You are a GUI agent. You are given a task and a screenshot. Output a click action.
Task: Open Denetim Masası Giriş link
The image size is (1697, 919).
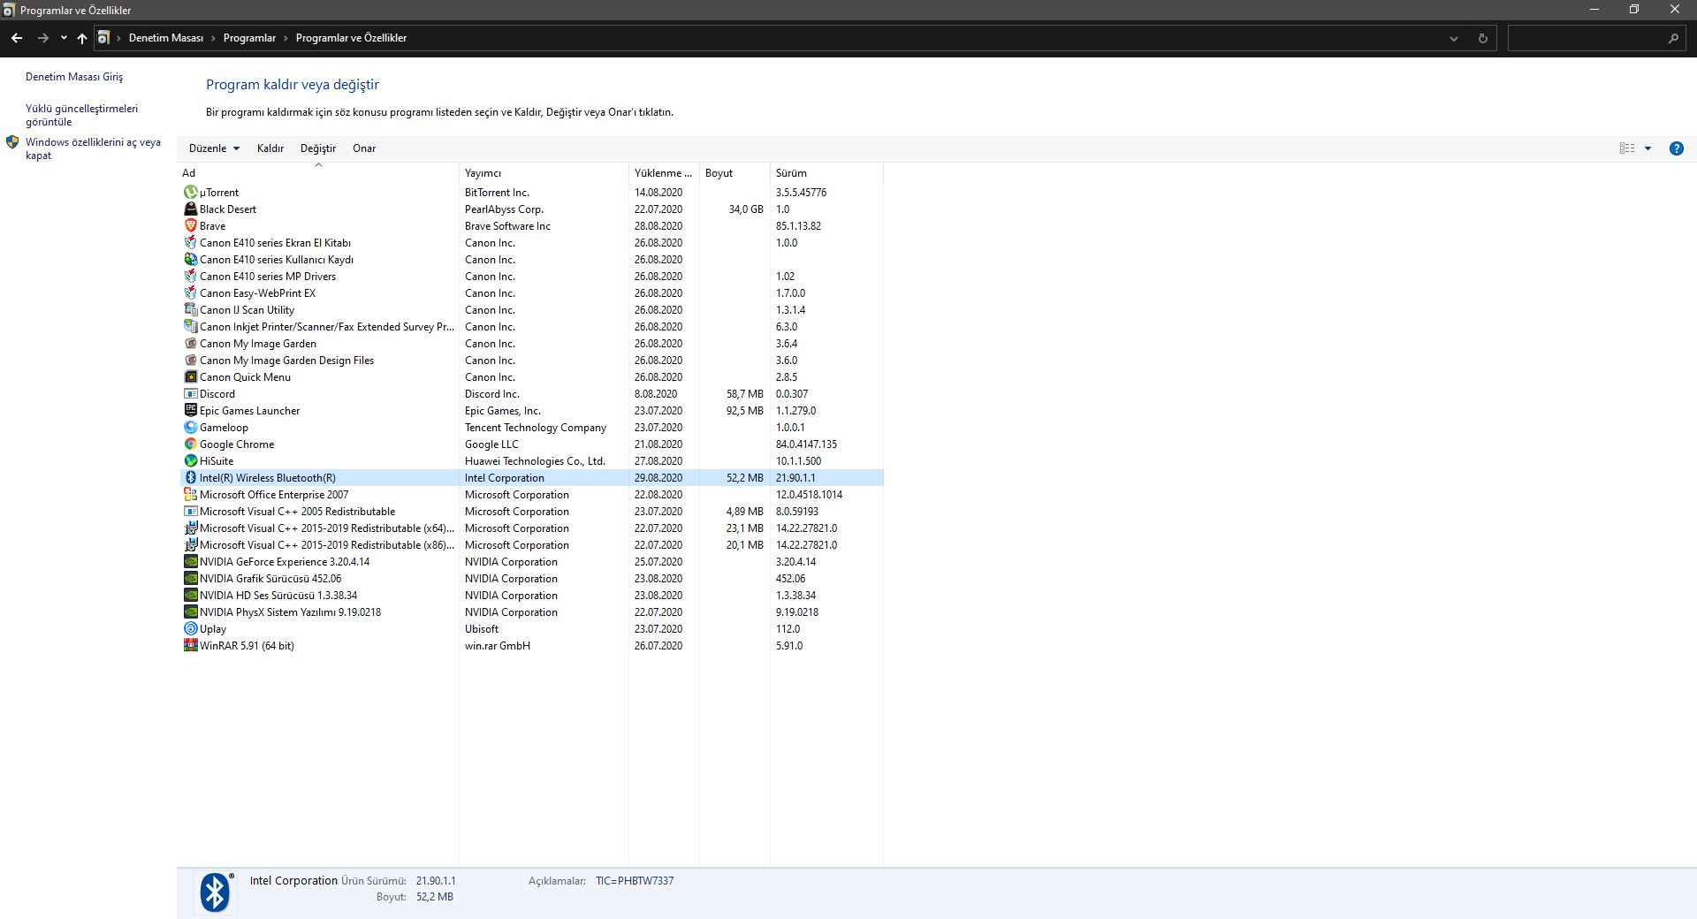pos(74,77)
